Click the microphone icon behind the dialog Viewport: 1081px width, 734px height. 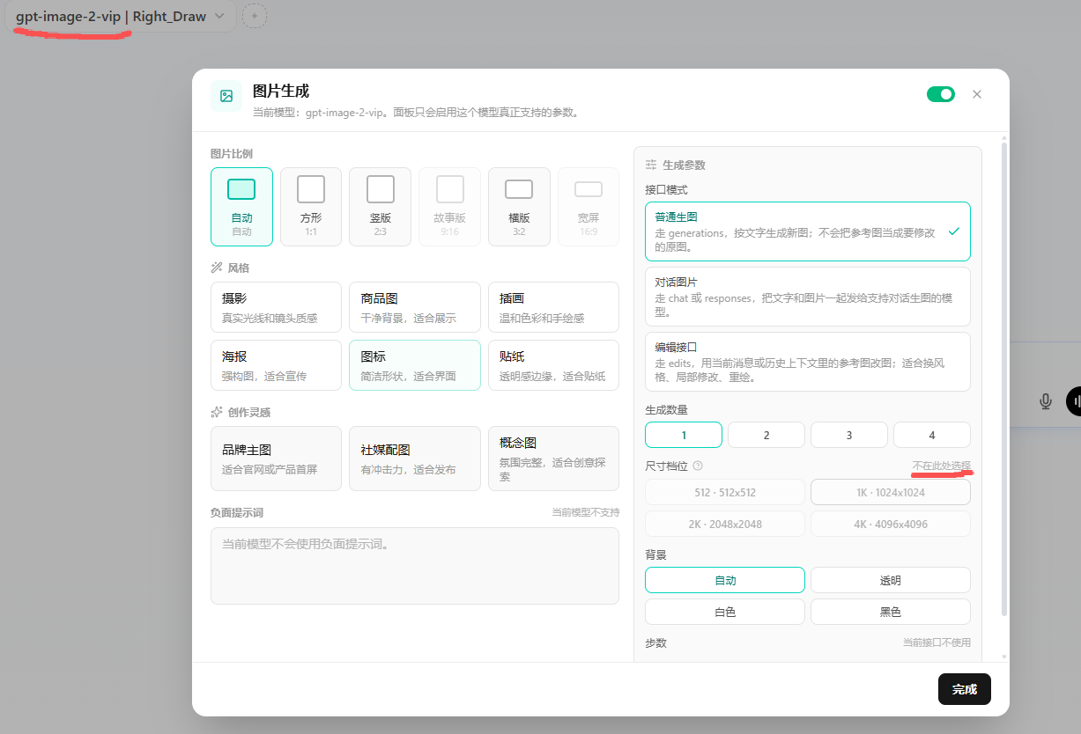[x=1046, y=401]
